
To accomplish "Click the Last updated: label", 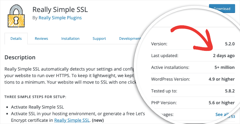I will tap(165, 56).
